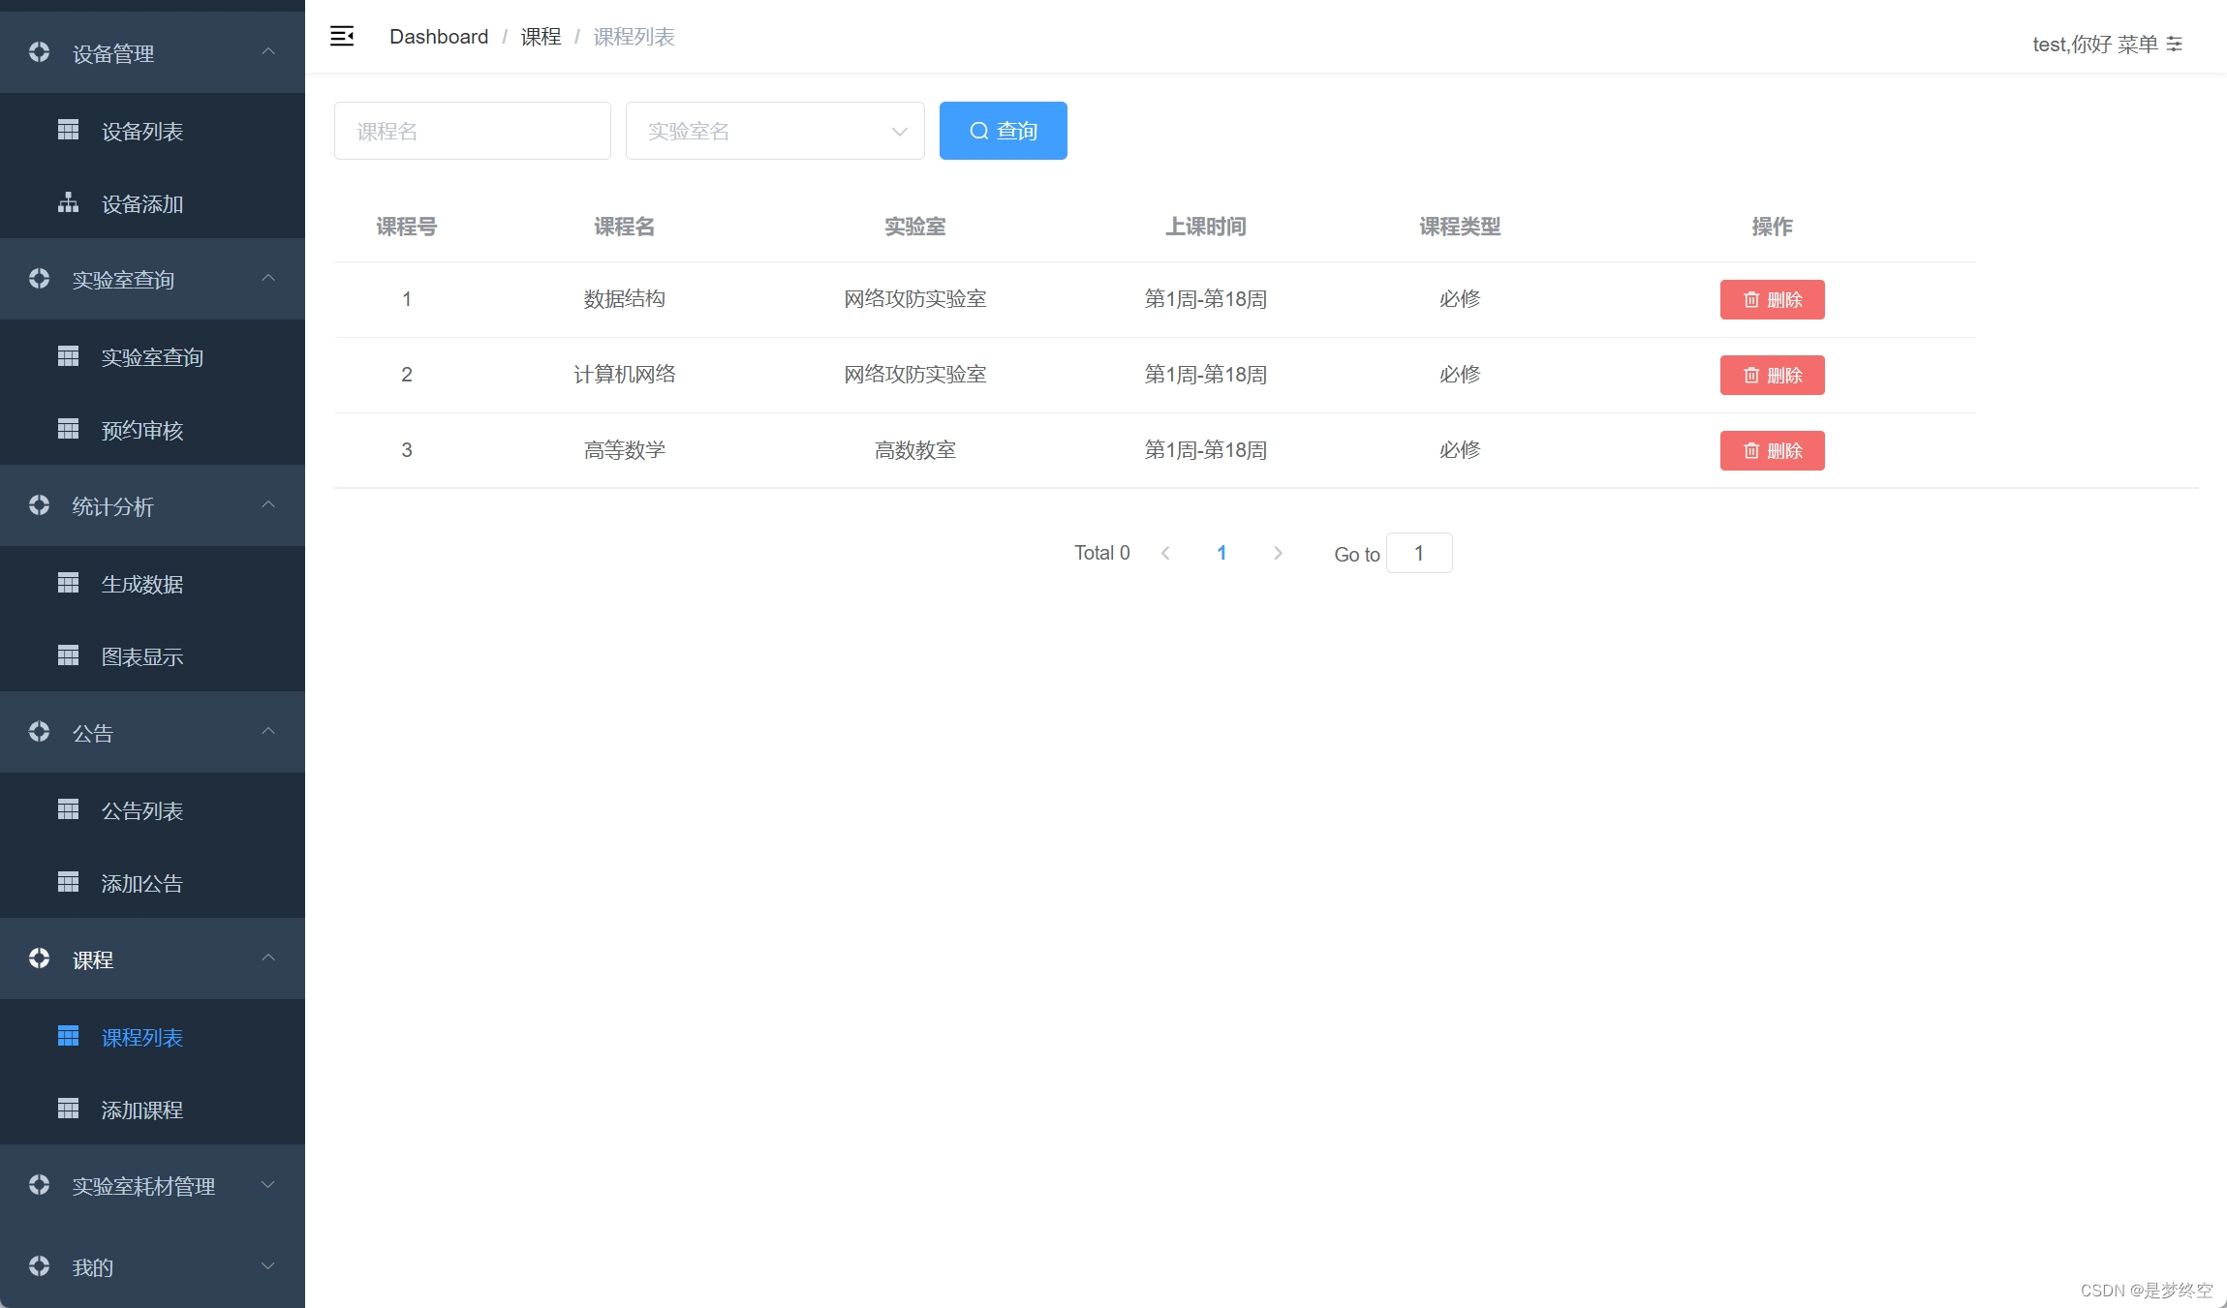
Task: Open 预约审核 menu item
Action: pos(152,430)
